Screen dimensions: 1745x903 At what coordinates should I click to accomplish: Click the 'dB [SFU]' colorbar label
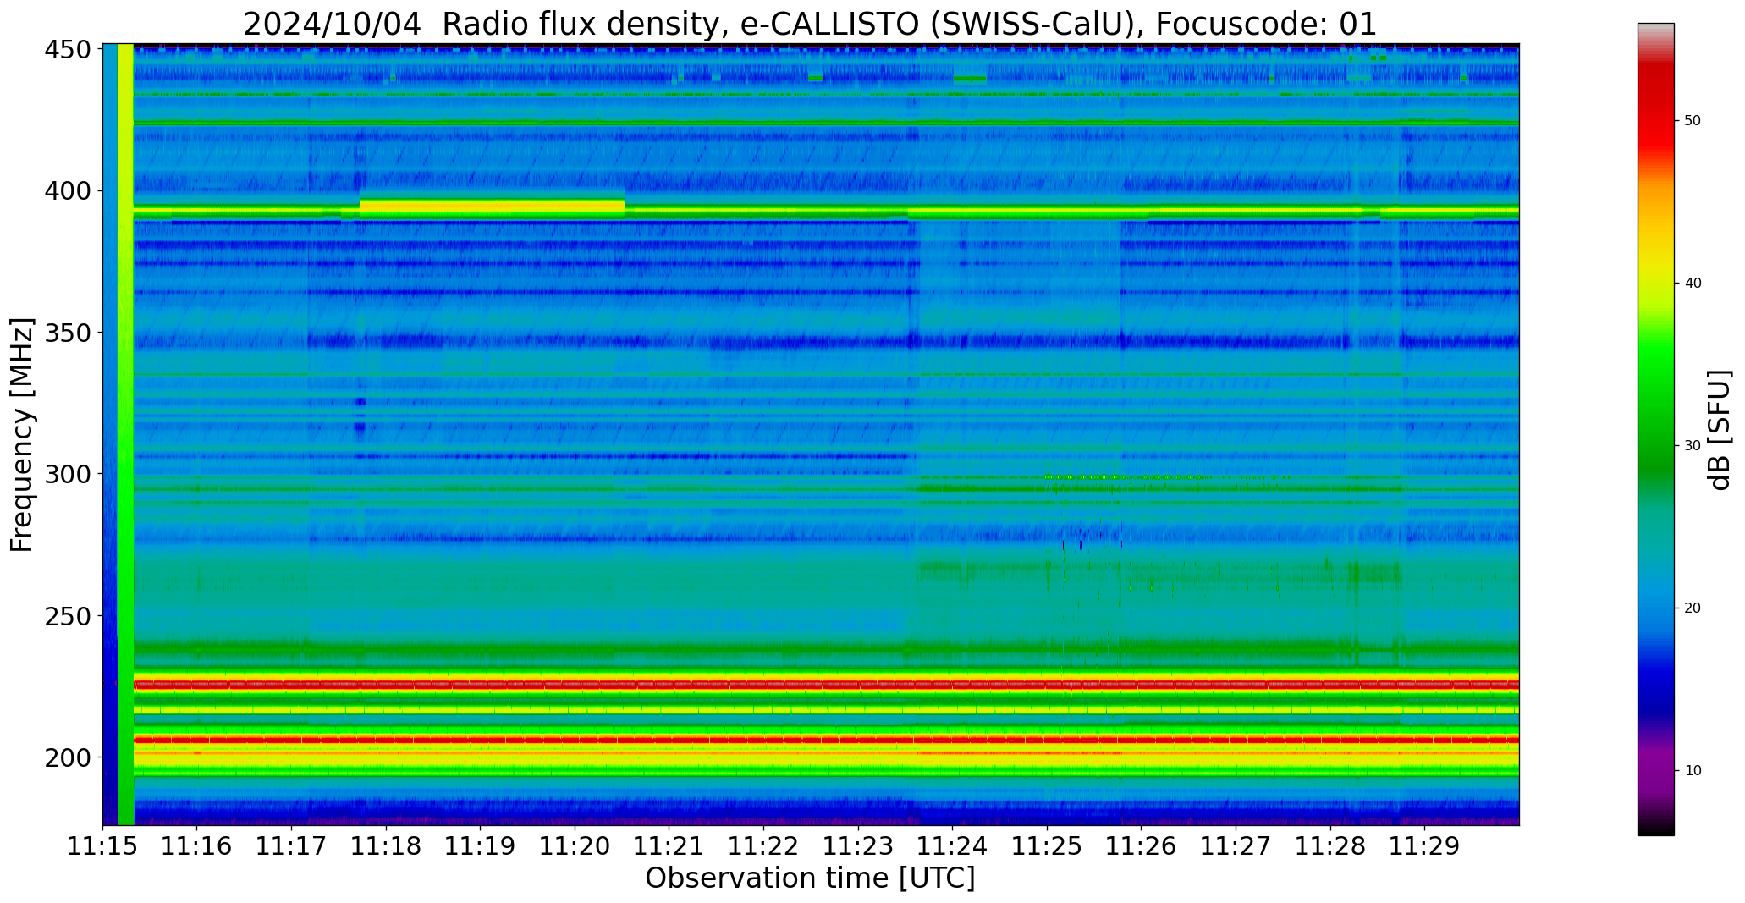1719,429
